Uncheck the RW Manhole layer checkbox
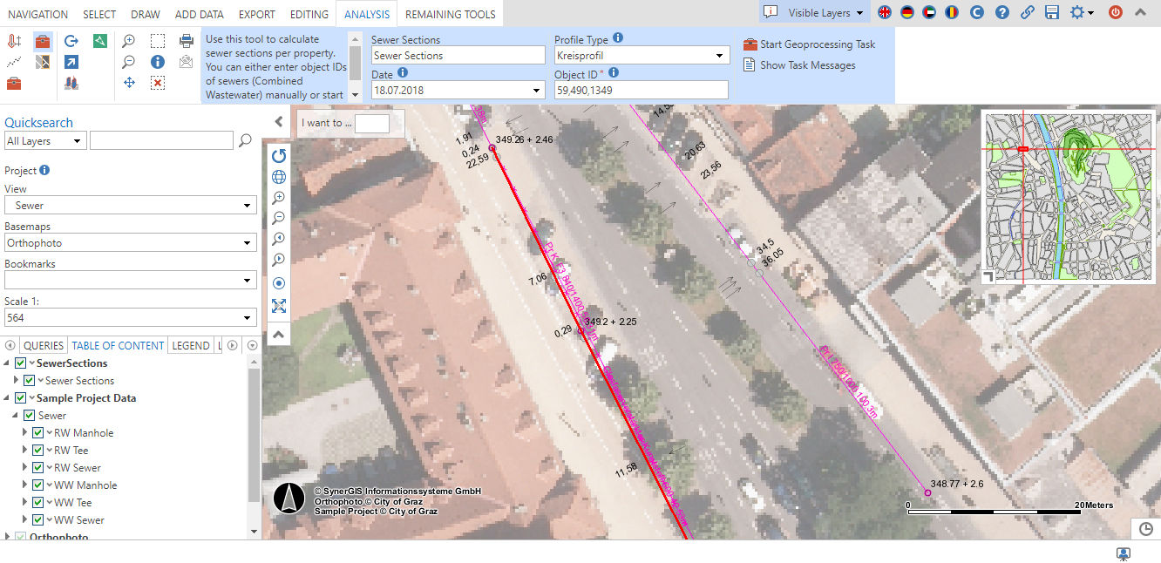Screen dimensions: 1161x563 click(x=37, y=432)
